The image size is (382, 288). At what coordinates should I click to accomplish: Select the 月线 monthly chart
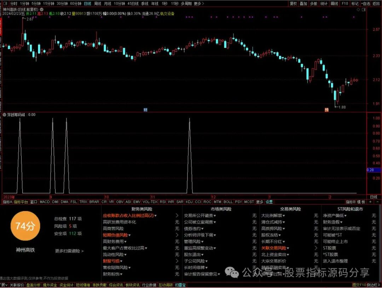(108, 4)
